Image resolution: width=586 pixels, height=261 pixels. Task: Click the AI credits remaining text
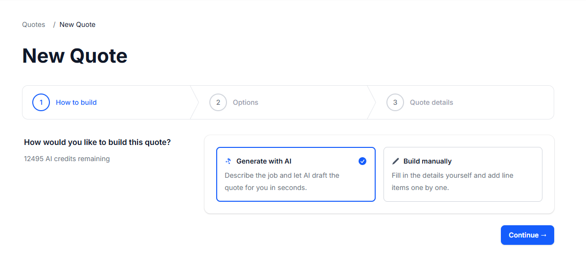click(67, 159)
